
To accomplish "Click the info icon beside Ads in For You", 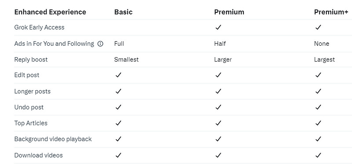I will (x=100, y=44).
